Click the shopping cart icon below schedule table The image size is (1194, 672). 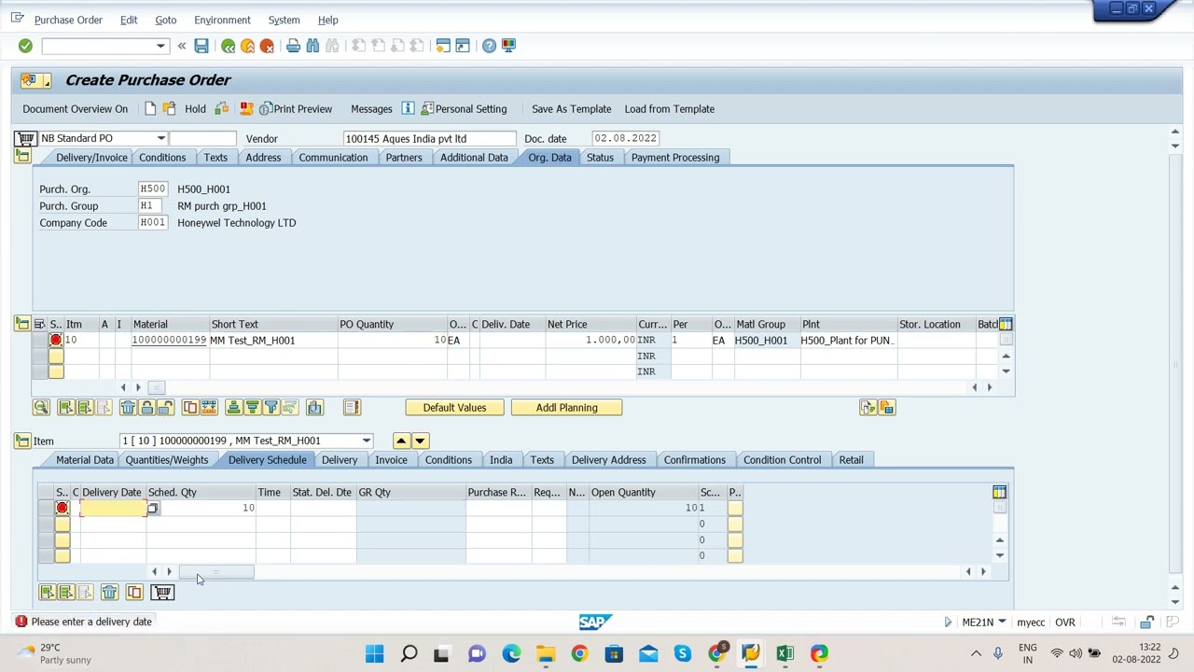[162, 593]
